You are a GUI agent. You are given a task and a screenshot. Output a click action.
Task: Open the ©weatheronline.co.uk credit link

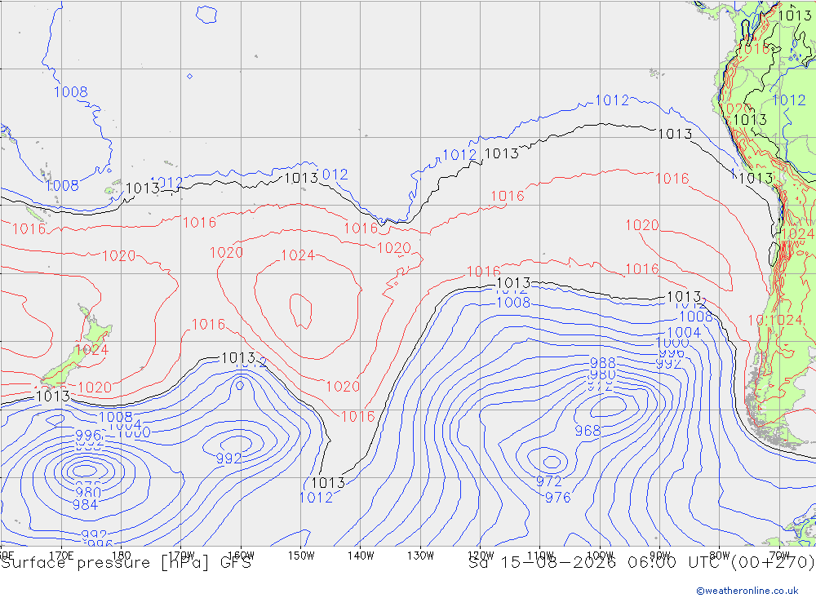tap(747, 591)
